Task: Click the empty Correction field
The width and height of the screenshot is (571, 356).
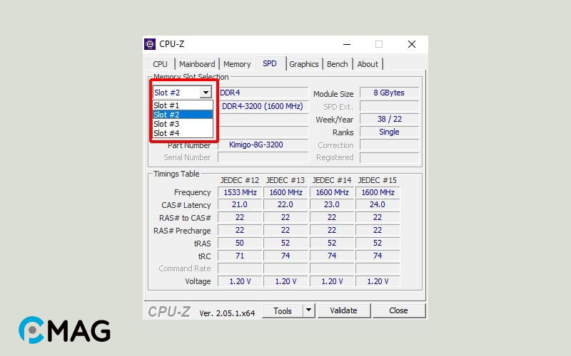Action: (x=389, y=145)
